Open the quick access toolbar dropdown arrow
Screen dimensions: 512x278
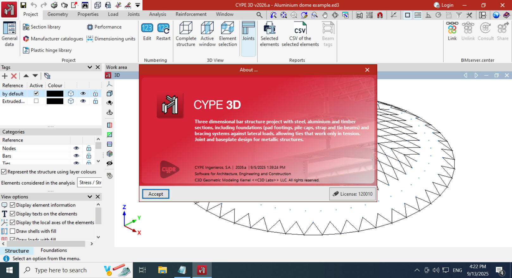(138, 5)
